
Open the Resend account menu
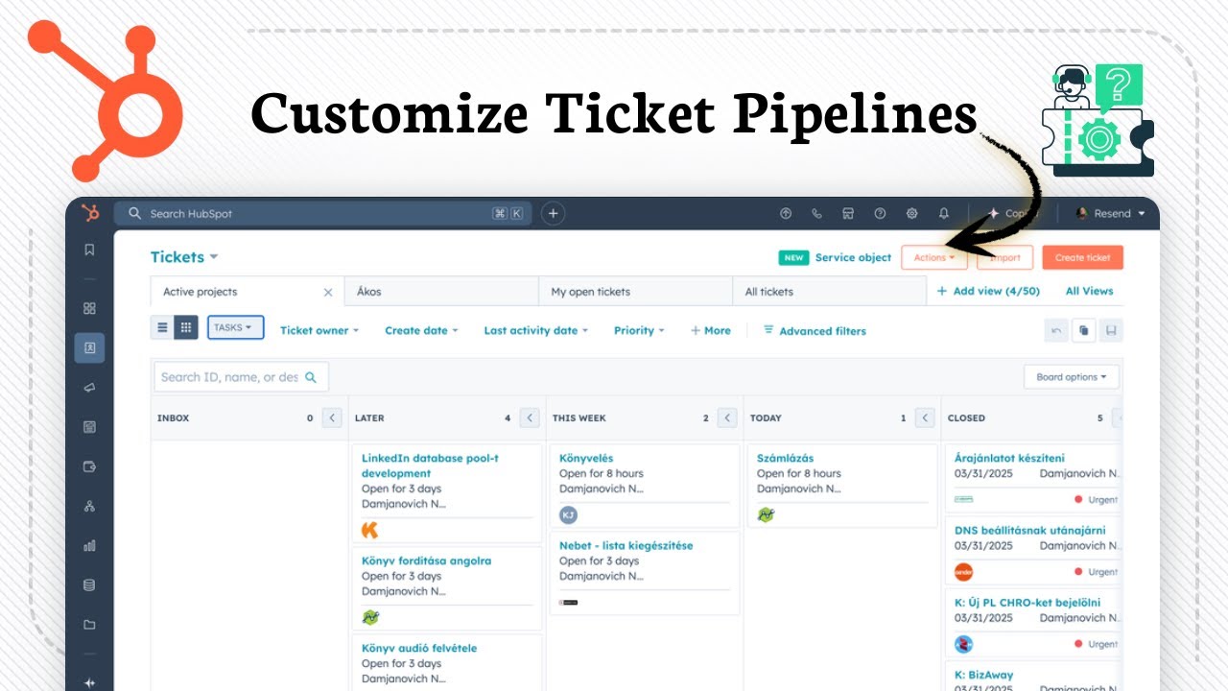(x=1111, y=213)
